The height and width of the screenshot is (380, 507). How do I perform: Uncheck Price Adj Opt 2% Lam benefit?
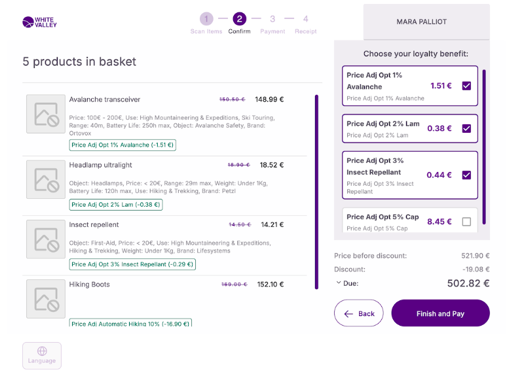point(466,128)
